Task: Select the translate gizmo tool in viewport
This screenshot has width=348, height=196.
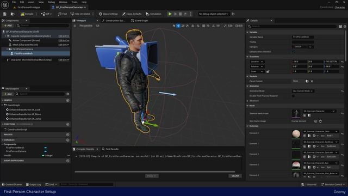Action: (x=178, y=26)
